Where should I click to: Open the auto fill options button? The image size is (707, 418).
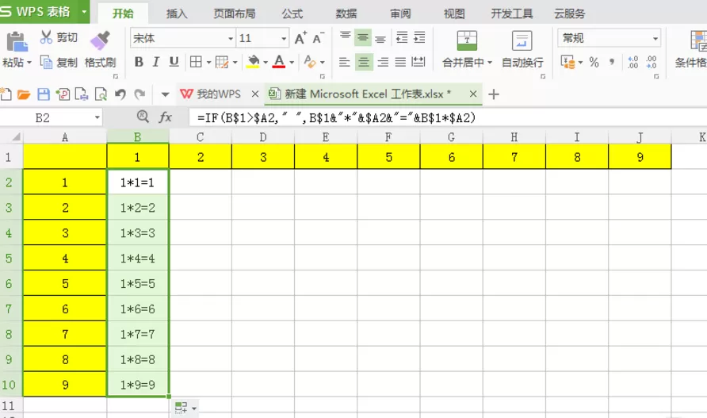coord(185,408)
